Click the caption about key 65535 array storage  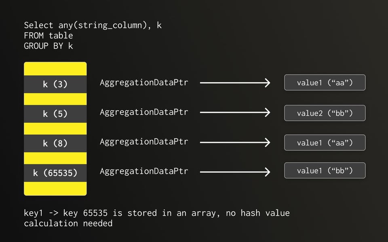coord(156,218)
